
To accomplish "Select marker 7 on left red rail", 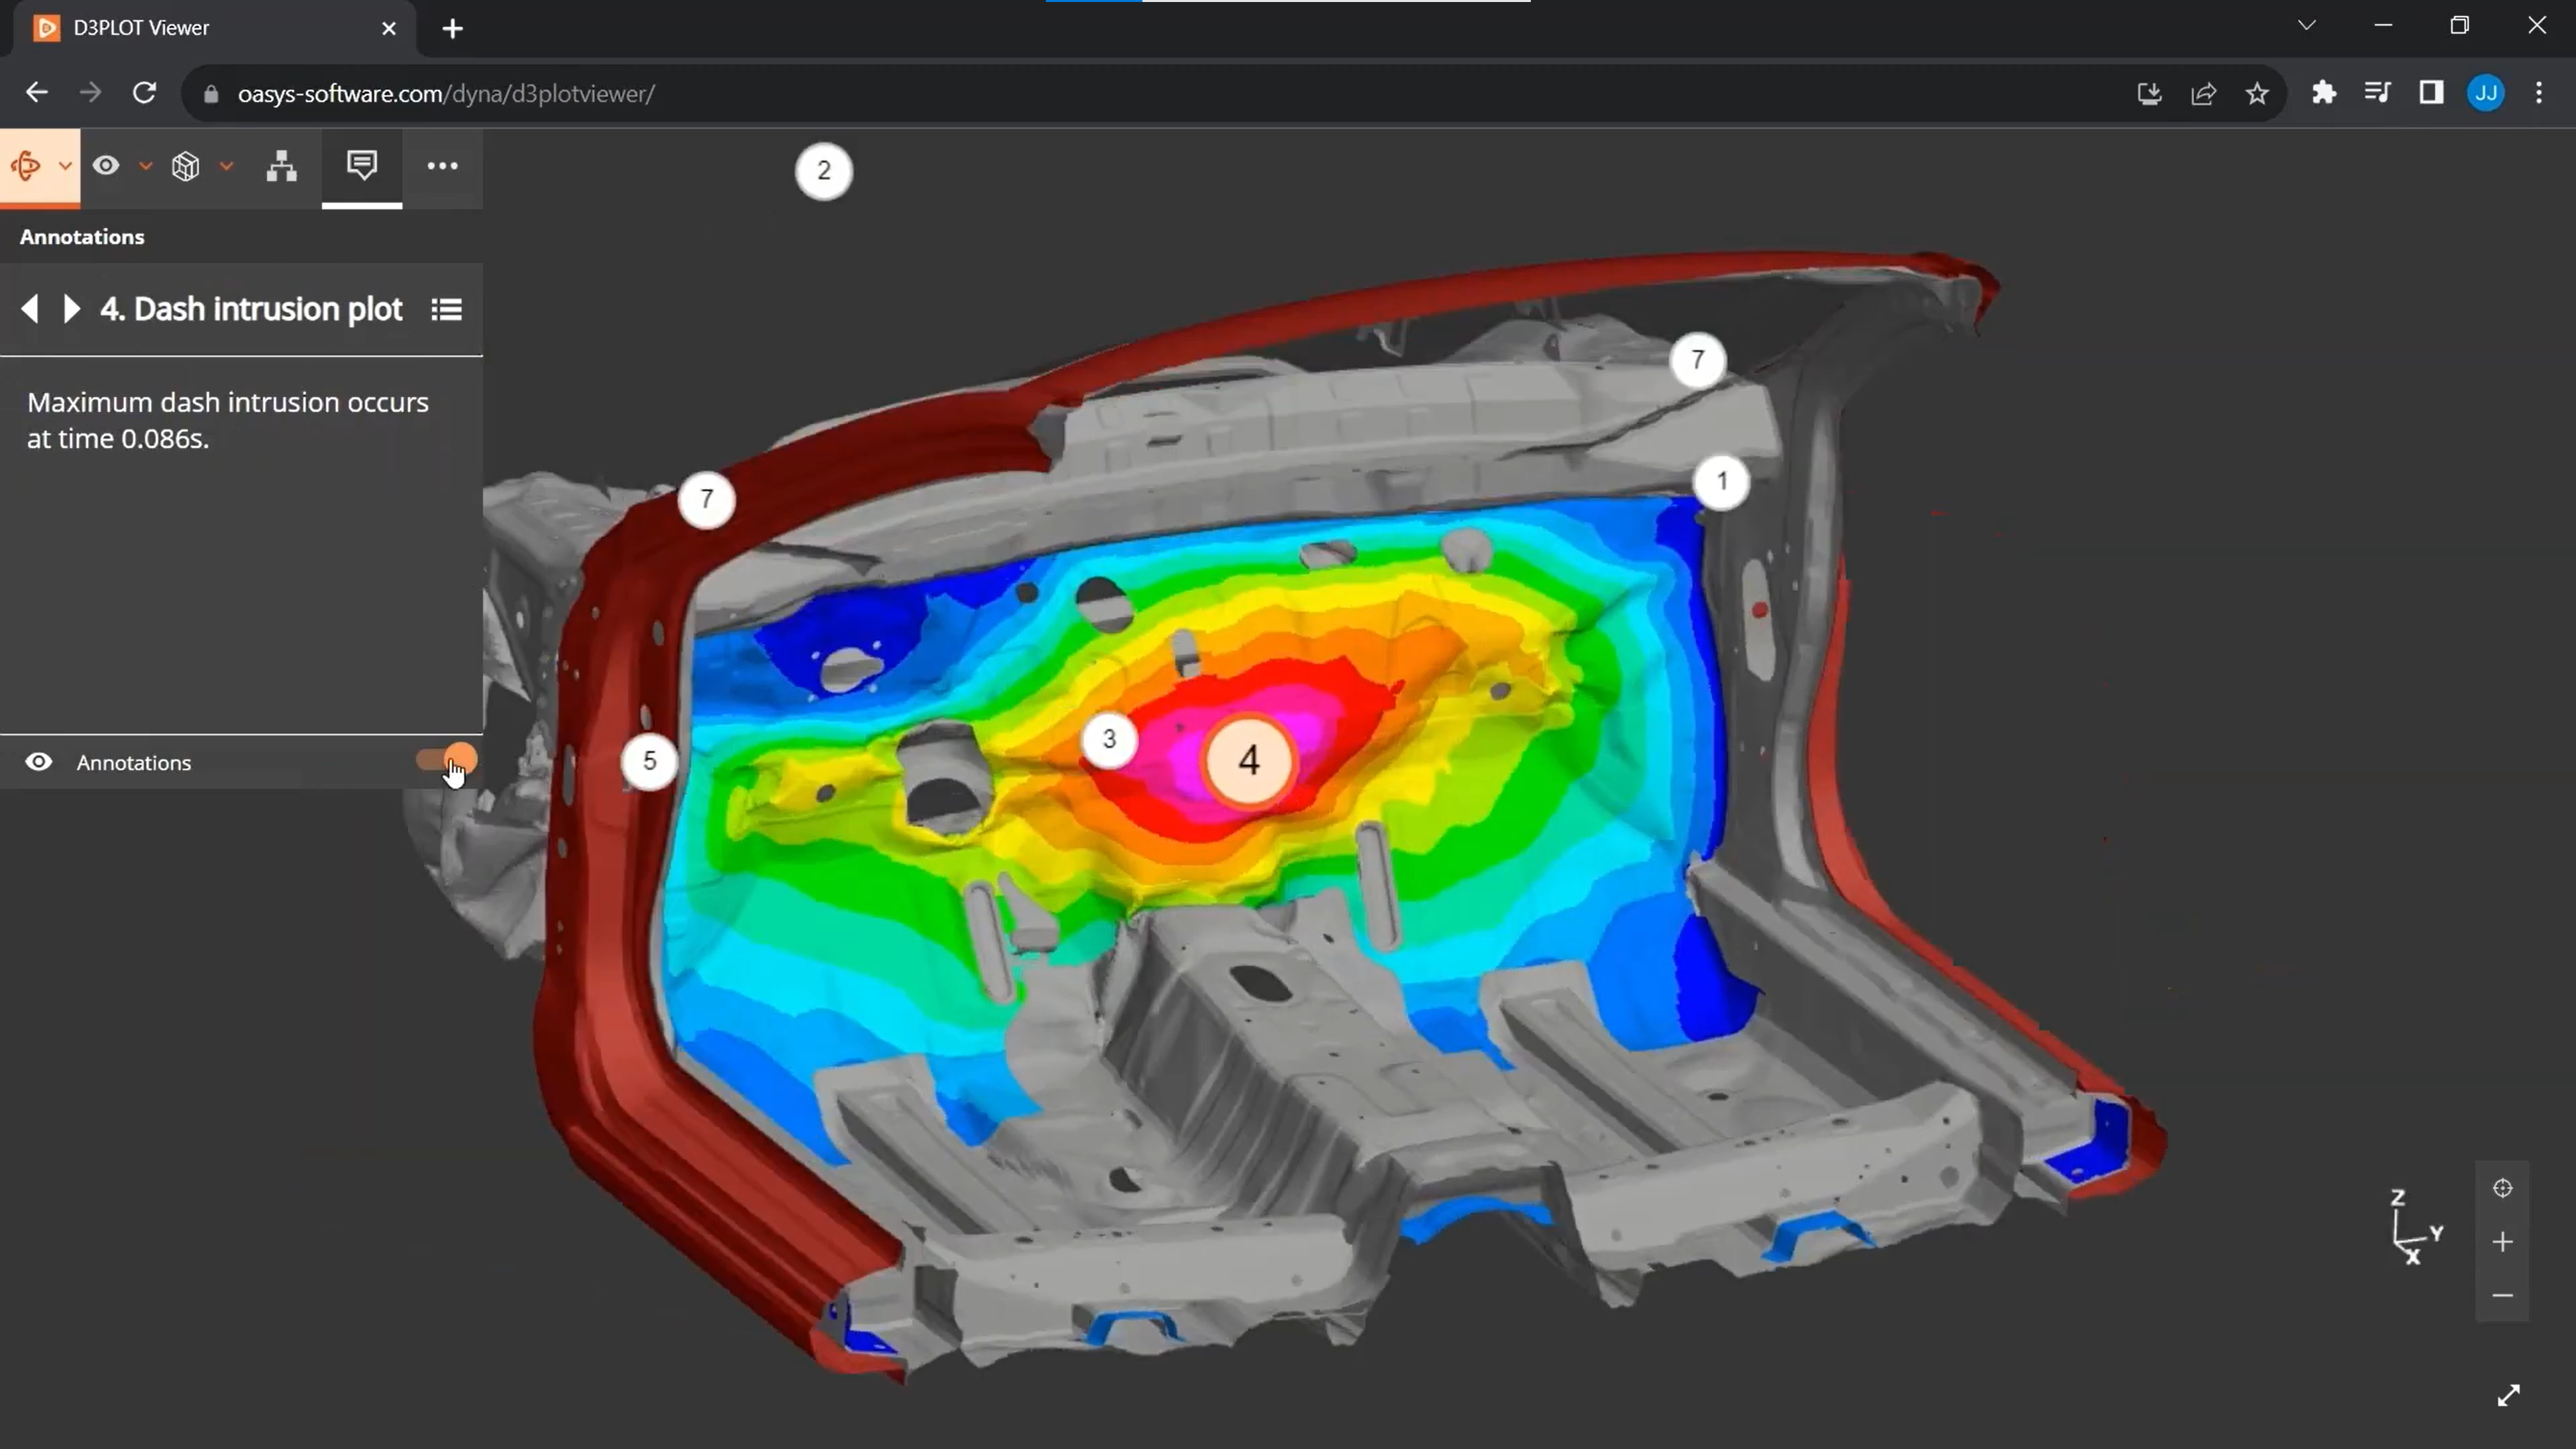I will [x=707, y=499].
